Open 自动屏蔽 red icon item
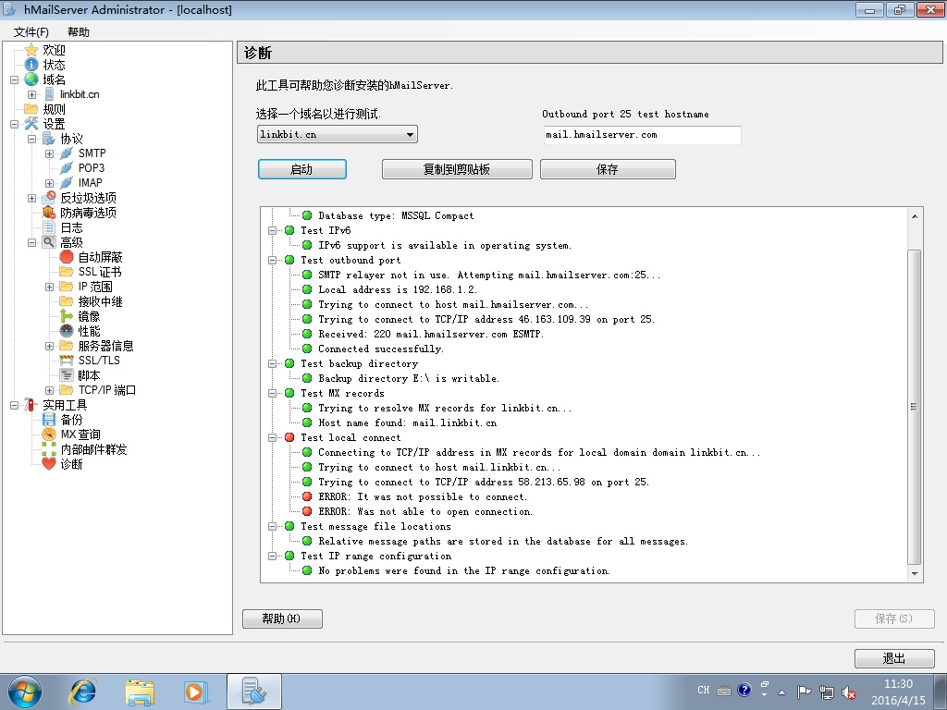 pos(67,257)
